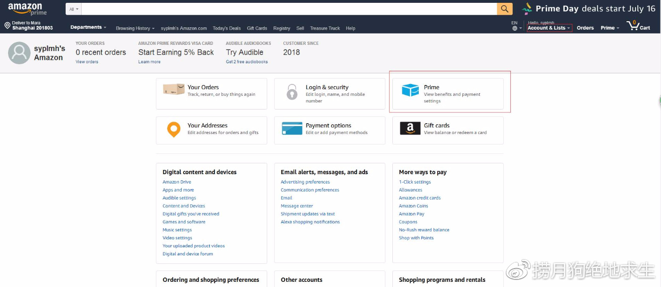Open Treasure Truck nav item
Image resolution: width=661 pixels, height=287 pixels.
(x=325, y=28)
